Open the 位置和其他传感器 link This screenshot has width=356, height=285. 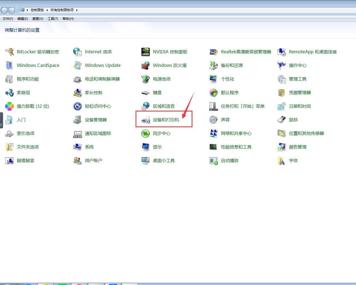coord(306,133)
